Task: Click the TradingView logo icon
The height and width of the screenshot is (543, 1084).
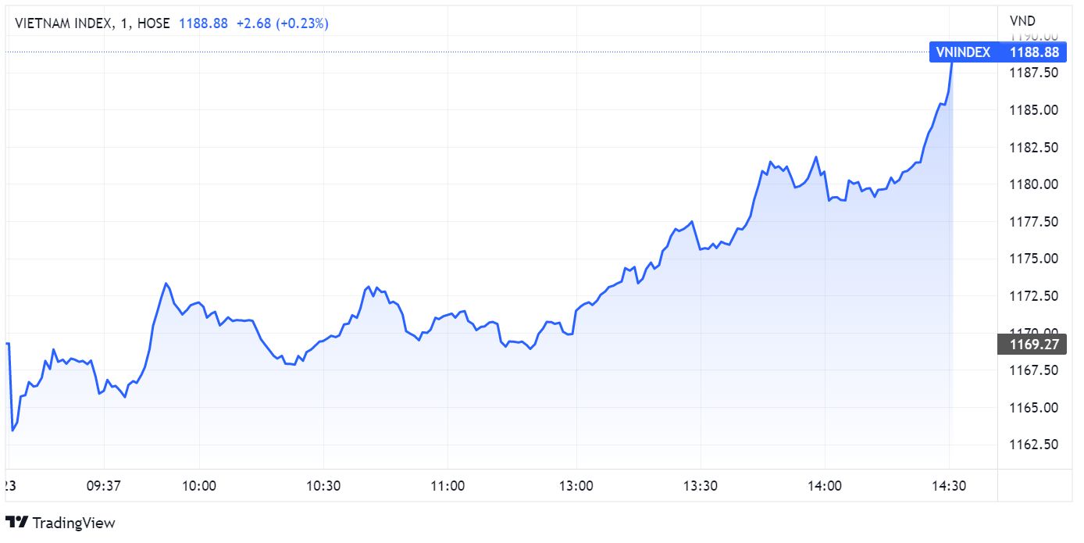Action: [17, 523]
